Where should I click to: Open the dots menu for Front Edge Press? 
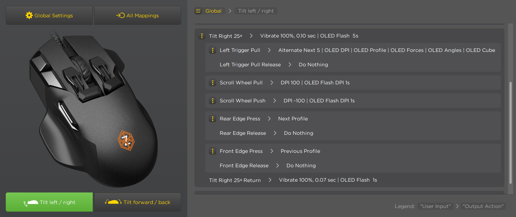click(x=213, y=151)
